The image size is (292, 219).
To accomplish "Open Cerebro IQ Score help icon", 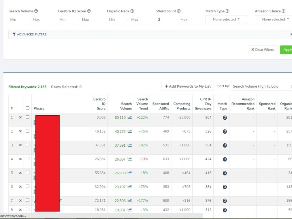I will coord(89,11).
